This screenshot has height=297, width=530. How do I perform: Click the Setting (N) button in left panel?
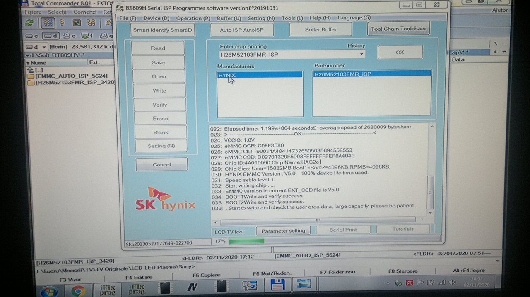pyautogui.click(x=161, y=146)
